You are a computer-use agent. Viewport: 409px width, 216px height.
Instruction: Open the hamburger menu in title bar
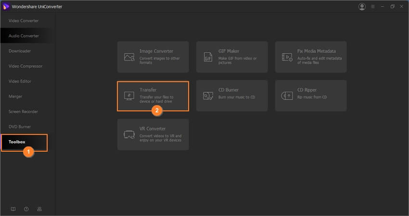pyautogui.click(x=373, y=7)
